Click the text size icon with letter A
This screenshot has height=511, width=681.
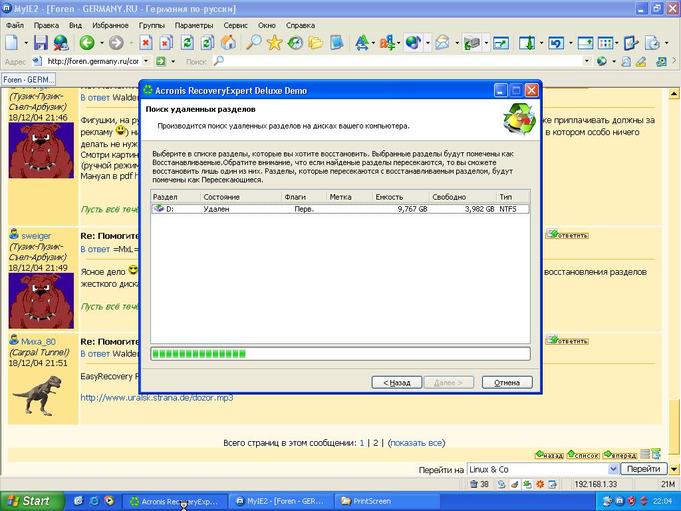(361, 43)
